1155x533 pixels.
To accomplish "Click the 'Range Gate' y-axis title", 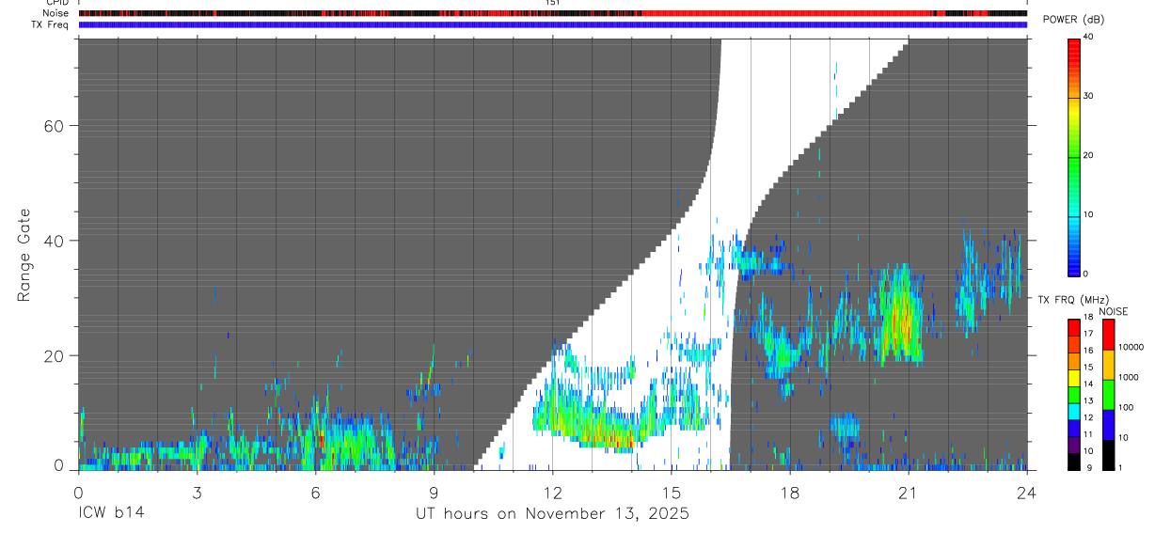I will tap(24, 257).
